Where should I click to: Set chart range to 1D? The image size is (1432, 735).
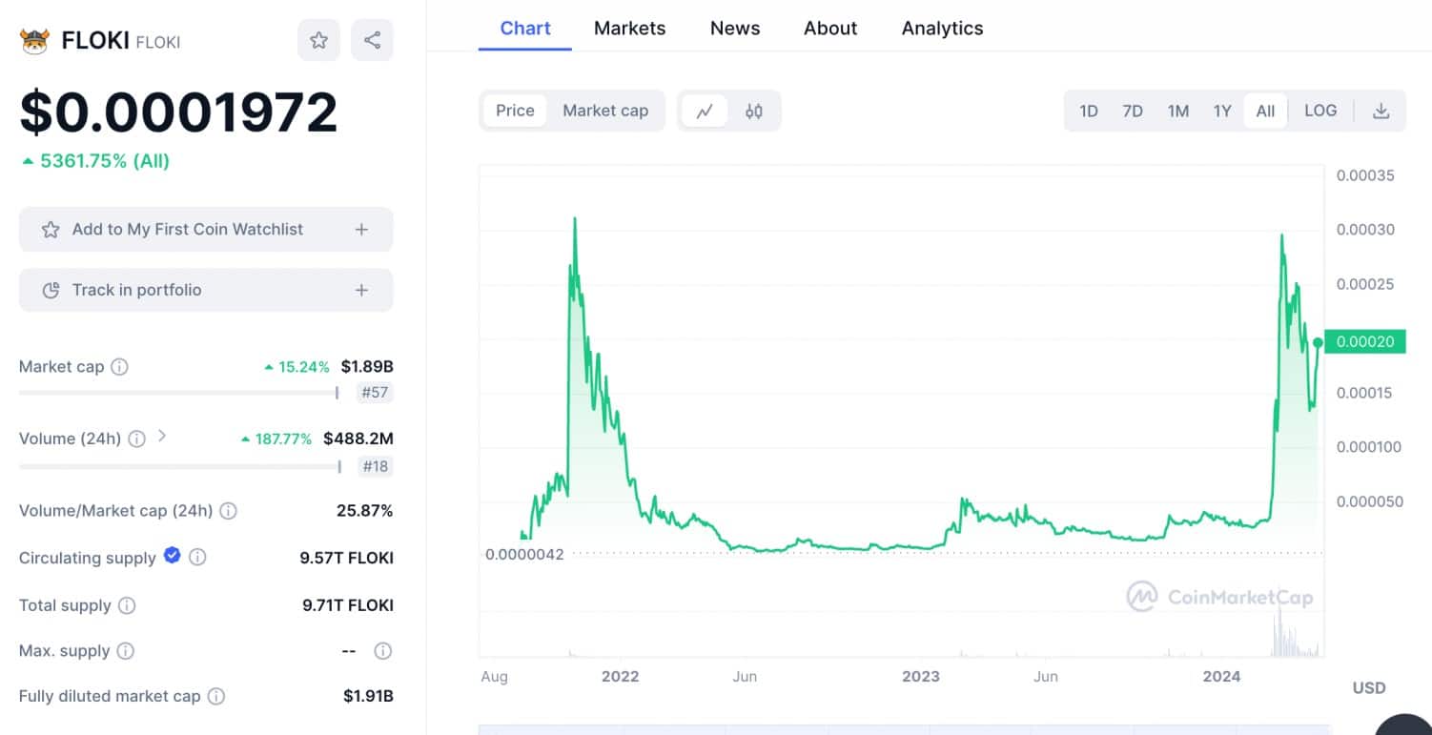1089,111
